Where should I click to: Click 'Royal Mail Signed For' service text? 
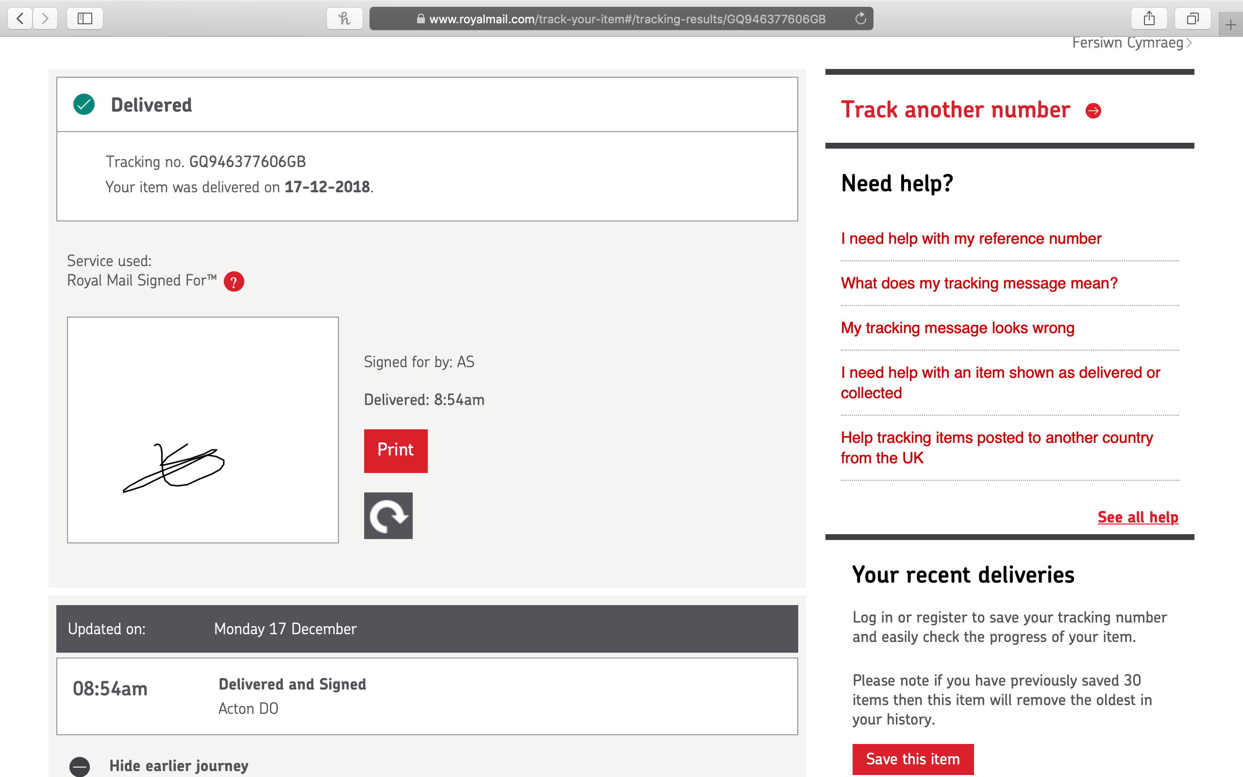click(x=142, y=281)
